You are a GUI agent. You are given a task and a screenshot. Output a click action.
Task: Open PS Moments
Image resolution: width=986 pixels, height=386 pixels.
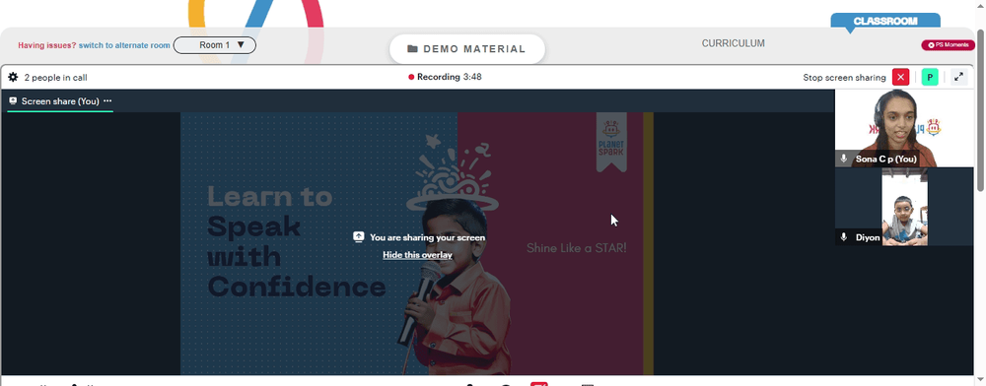[948, 45]
